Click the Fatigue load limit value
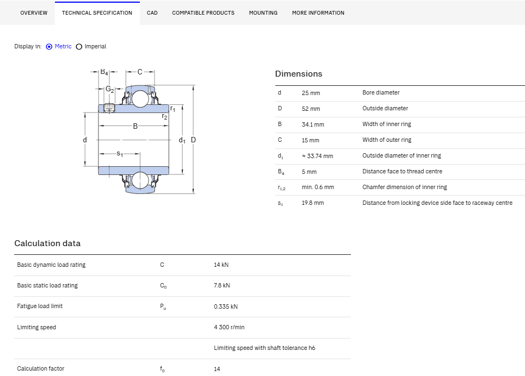 pos(226,306)
